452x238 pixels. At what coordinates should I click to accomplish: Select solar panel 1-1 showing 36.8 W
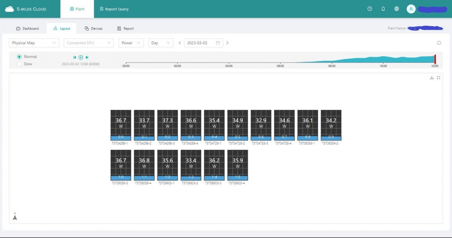[x=144, y=165]
